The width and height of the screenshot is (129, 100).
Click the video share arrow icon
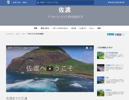(91, 48)
